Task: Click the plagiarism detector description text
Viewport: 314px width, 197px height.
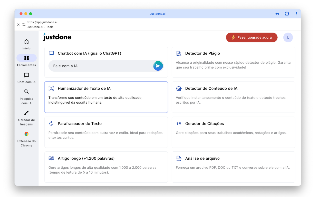Action: click(x=233, y=65)
